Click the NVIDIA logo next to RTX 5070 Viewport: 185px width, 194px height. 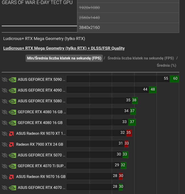12,155
